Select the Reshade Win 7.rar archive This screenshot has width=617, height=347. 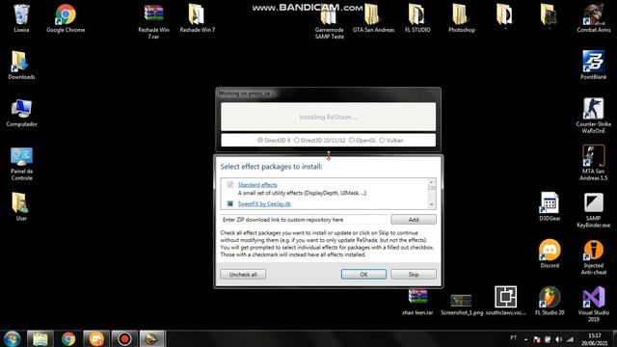click(x=153, y=20)
